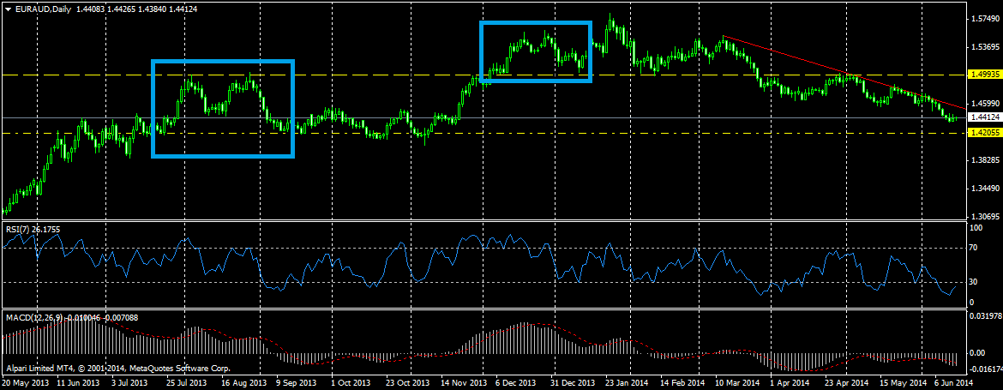Click the 14 Feb 2014 date label

682,383
